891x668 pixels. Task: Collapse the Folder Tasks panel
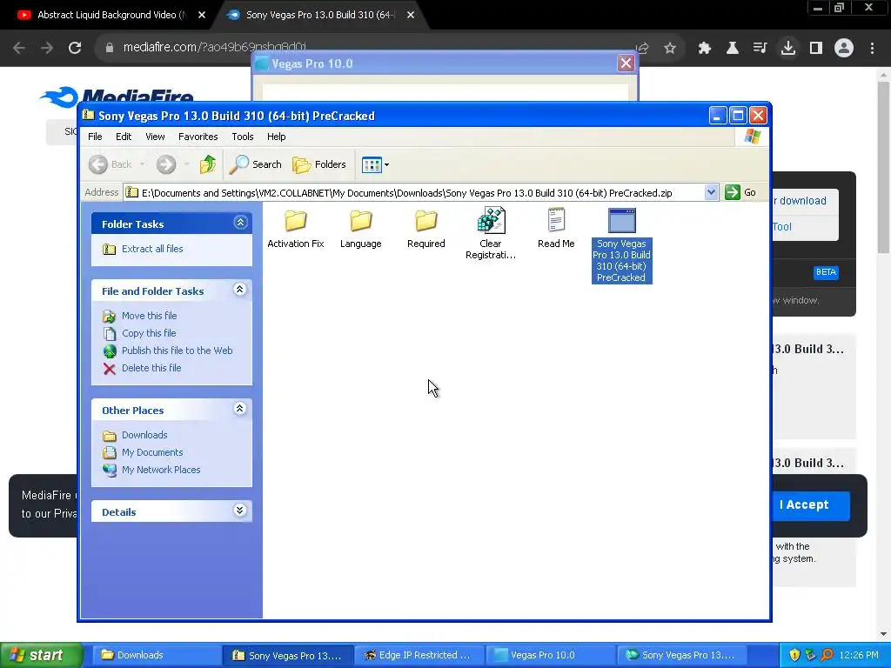240,223
